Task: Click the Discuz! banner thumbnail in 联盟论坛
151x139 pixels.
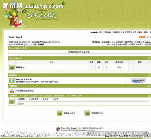Action: tap(138, 81)
